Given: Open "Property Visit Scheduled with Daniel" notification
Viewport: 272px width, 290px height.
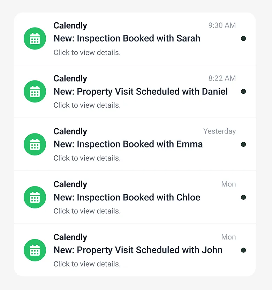Looking at the screenshot, I should pos(141,91).
